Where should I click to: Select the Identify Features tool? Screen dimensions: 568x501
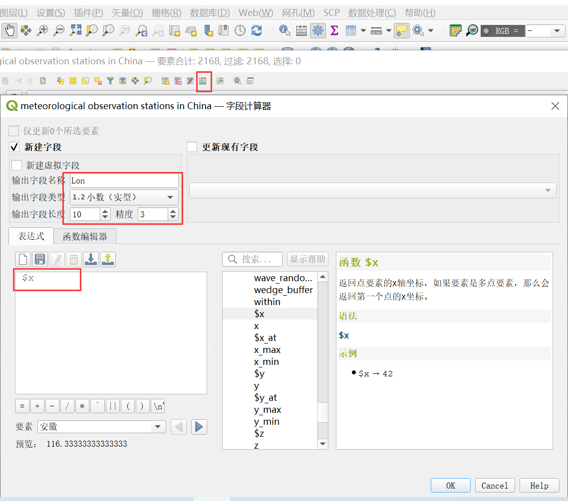[284, 30]
